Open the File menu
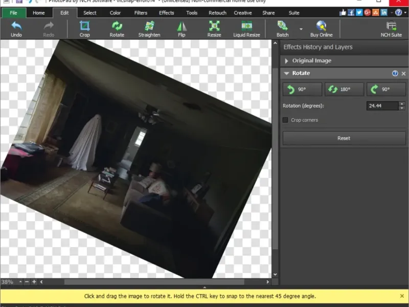409x307 pixels. pyautogui.click(x=14, y=13)
